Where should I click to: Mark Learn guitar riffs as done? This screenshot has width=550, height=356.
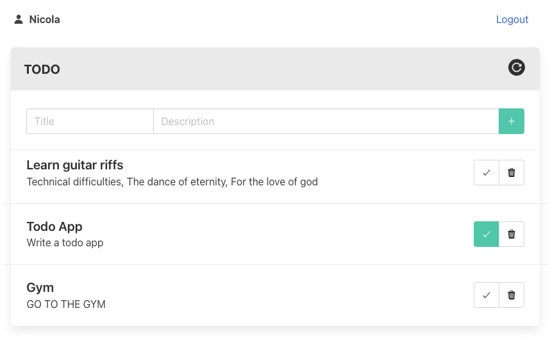(x=486, y=173)
